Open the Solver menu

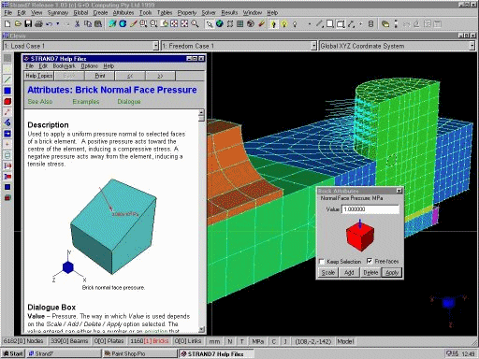[209, 13]
